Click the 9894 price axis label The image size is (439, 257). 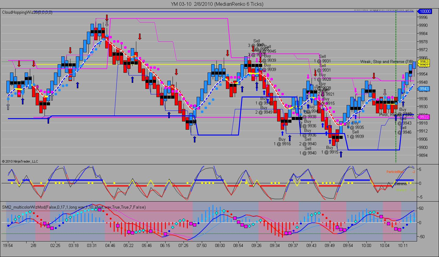tap(423, 155)
